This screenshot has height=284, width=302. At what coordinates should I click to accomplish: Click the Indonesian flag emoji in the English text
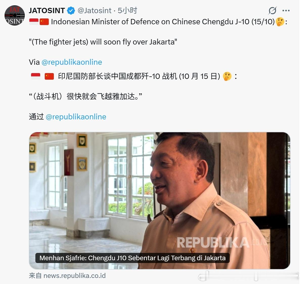tap(34, 22)
